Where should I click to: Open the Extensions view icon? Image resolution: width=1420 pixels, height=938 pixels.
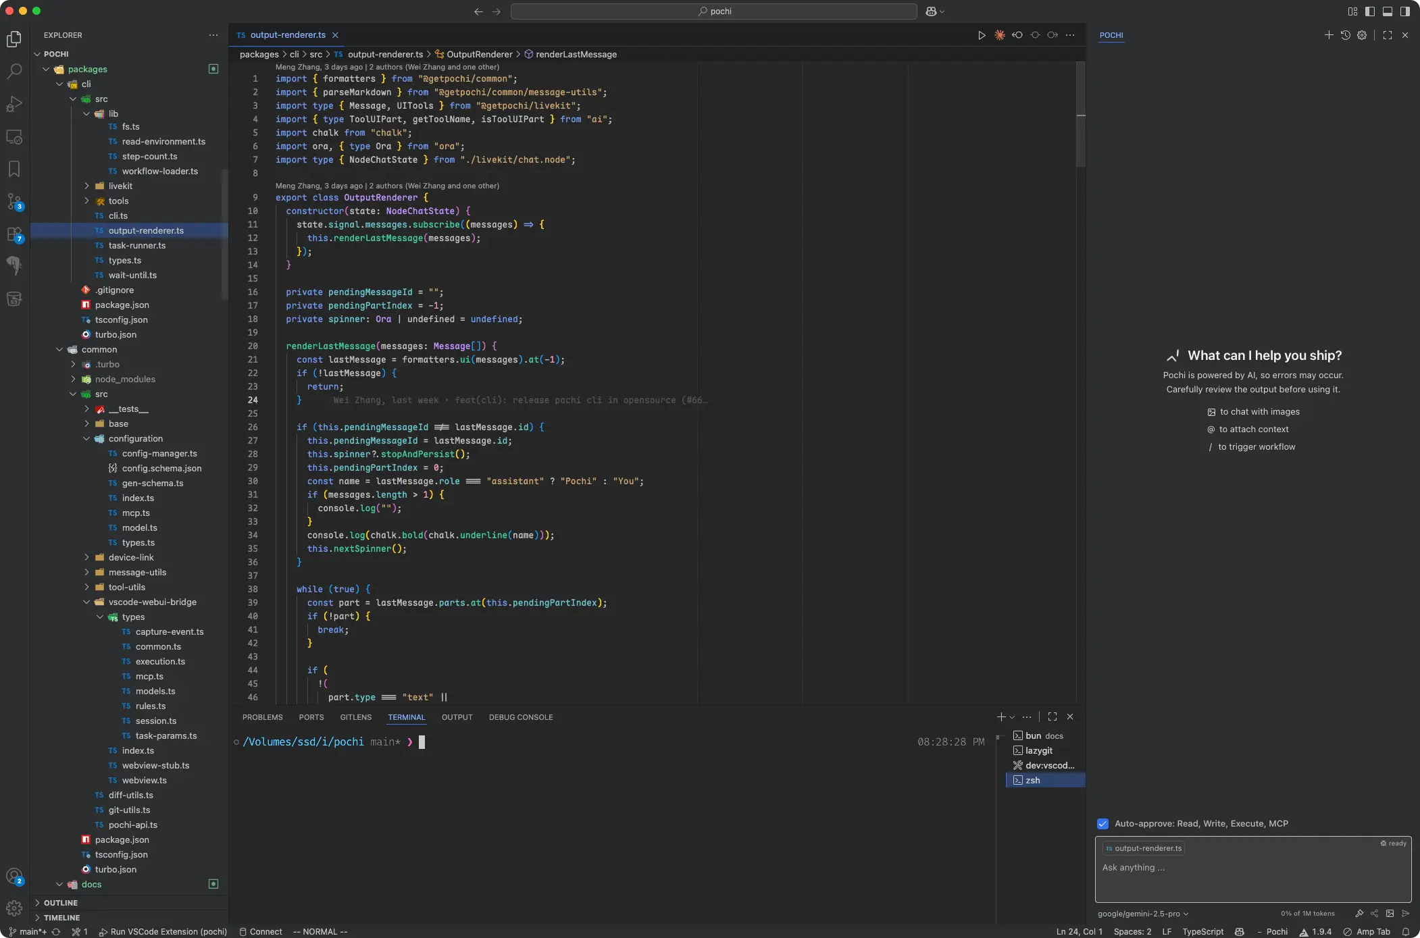14,234
